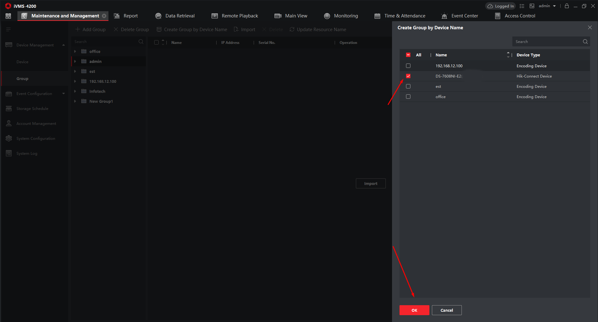Click the Cancel button

(447, 310)
